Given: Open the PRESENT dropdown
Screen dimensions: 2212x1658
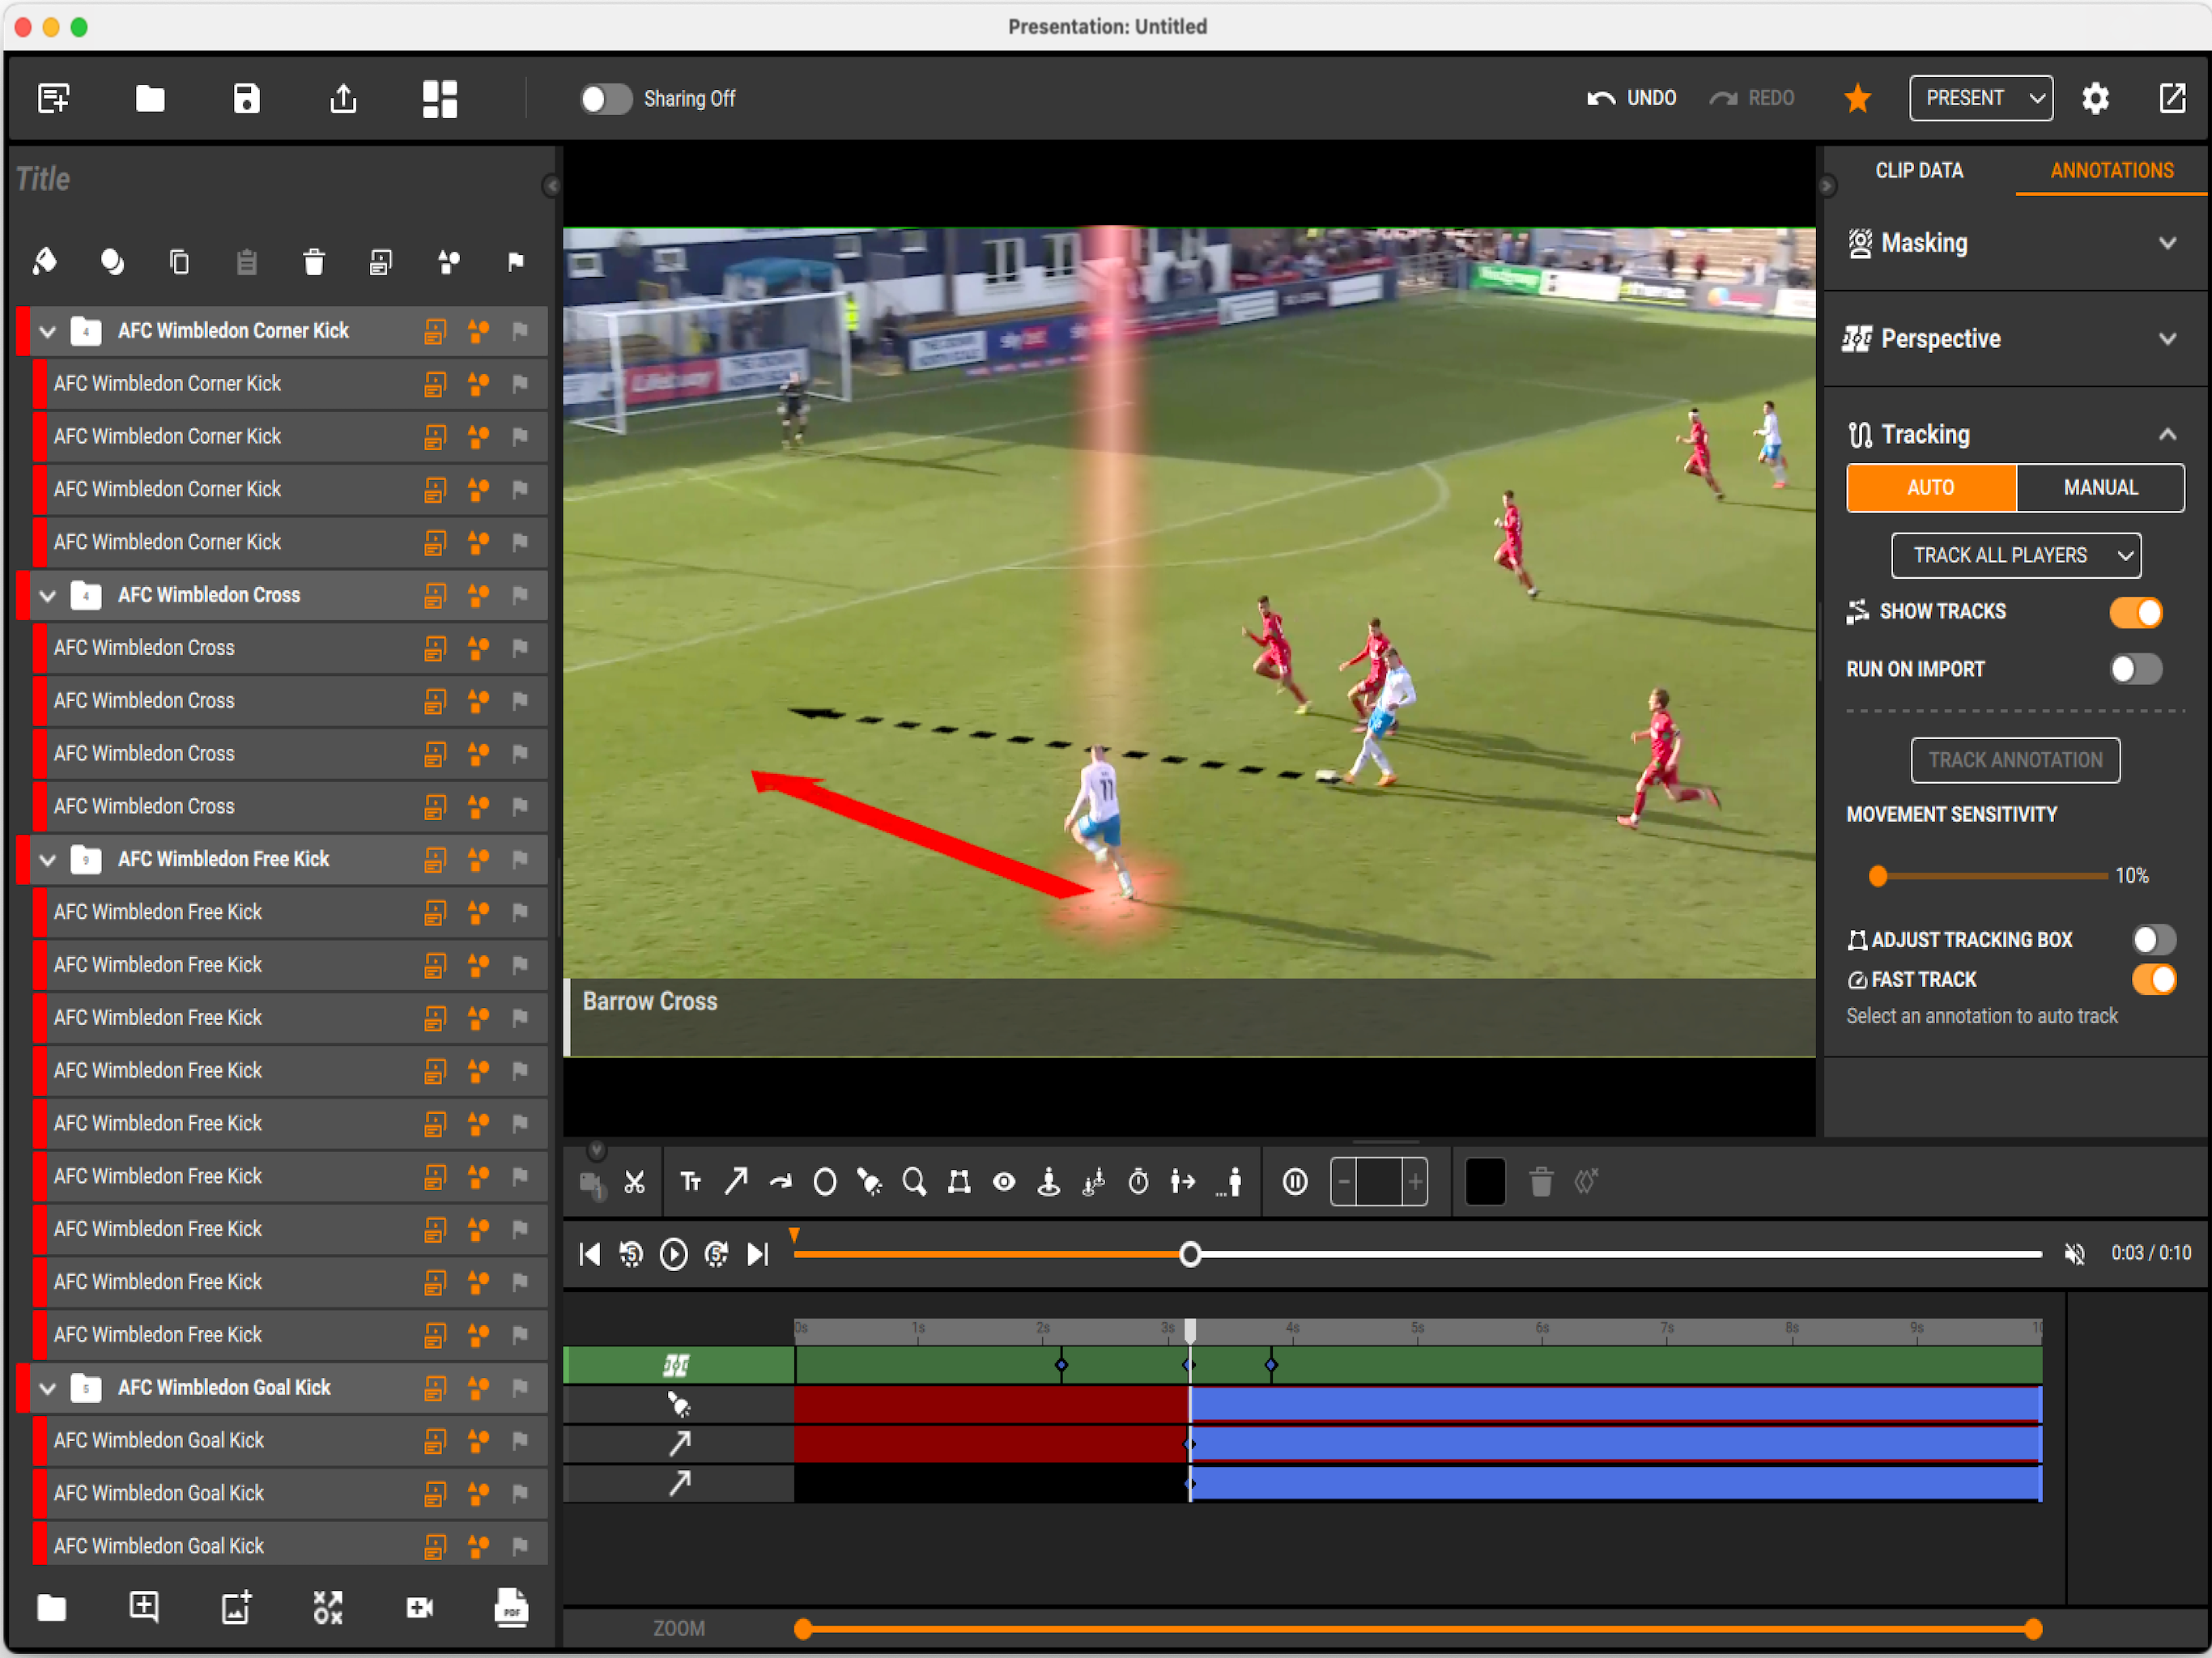Looking at the screenshot, I should [1980, 98].
